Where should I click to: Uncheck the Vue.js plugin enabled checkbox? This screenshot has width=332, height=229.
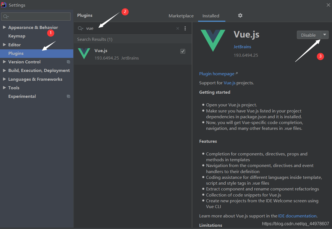pyautogui.click(x=183, y=51)
